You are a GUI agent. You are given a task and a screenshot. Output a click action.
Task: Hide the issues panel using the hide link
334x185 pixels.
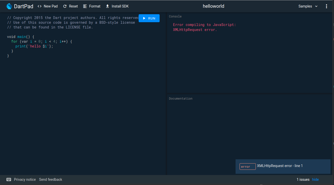click(x=315, y=179)
